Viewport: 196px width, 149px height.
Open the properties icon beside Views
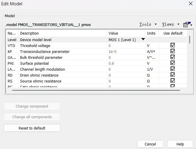pos(187,25)
